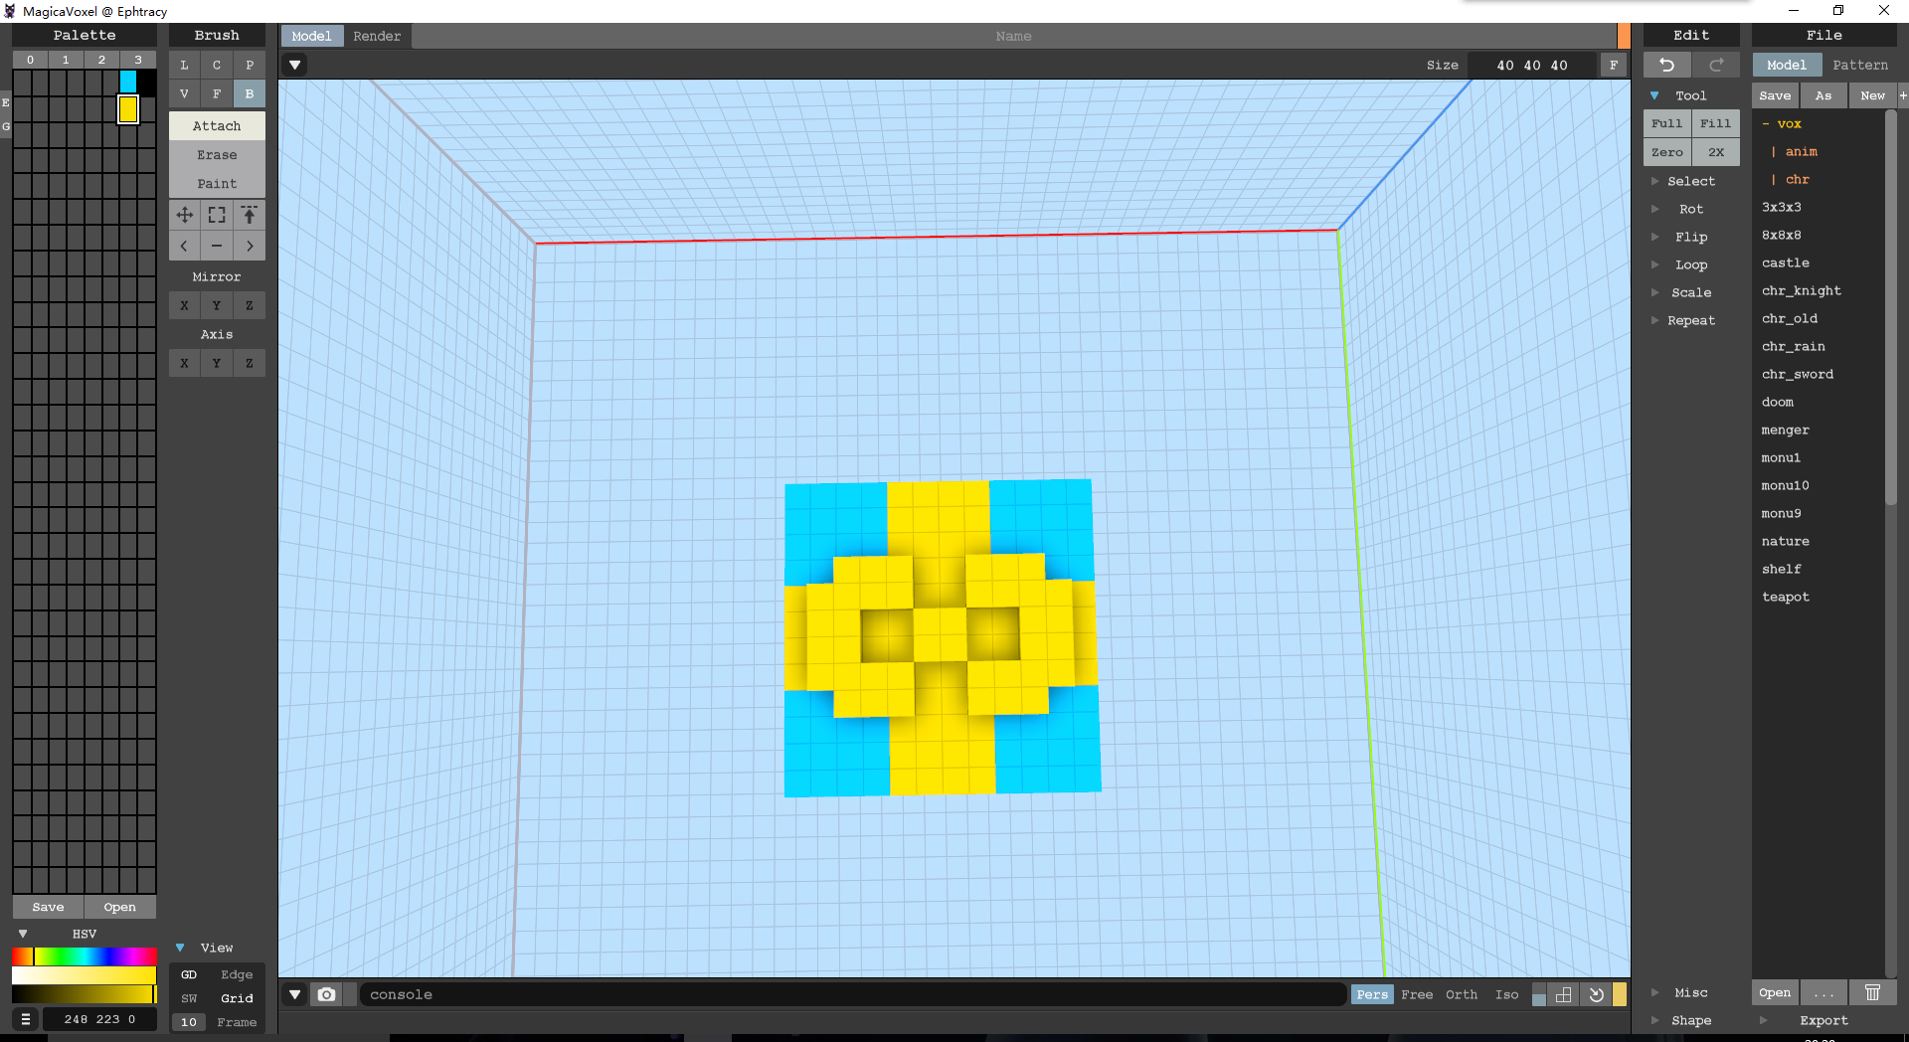Click the left chevron brush button
The width and height of the screenshot is (1909, 1042).
pos(184,246)
